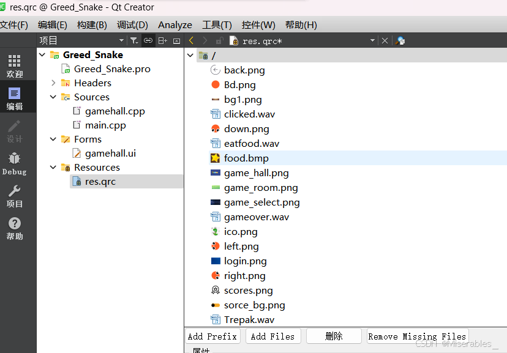The width and height of the screenshot is (507, 353).
Task: Select scores.png resource entry
Action: 249,291
